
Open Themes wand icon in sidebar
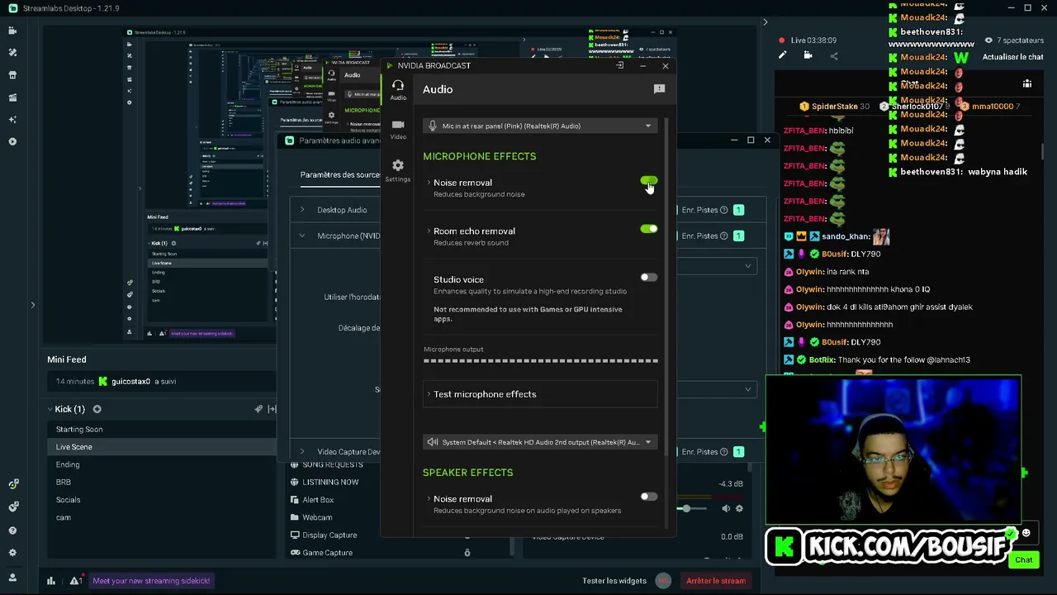(12, 53)
